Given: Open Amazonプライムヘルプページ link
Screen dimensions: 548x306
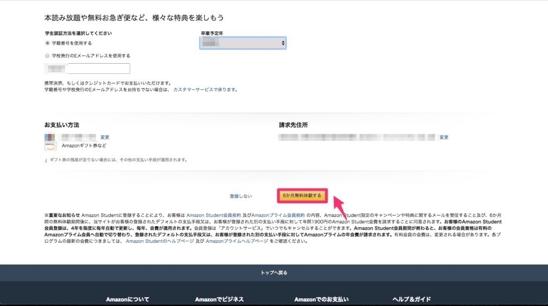Looking at the screenshot, I should pos(237,241).
